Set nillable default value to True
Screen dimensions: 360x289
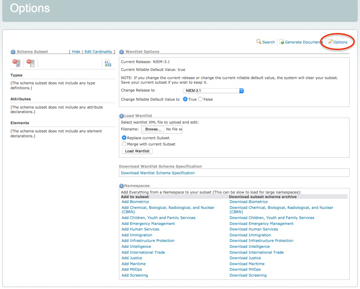[185, 99]
